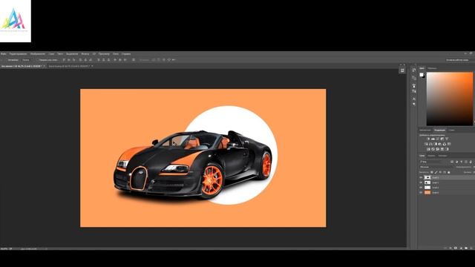This screenshot has width=475, height=267.
Task: Add a Photo Filter adjustment layer
Action: pos(439,144)
